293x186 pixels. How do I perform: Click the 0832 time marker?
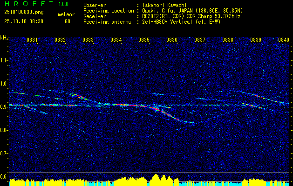pos(60,40)
